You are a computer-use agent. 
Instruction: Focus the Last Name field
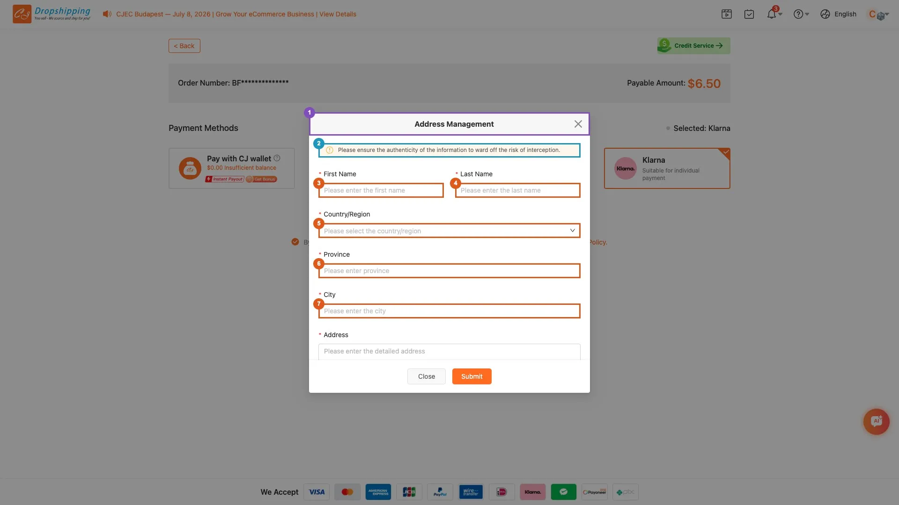(x=517, y=190)
